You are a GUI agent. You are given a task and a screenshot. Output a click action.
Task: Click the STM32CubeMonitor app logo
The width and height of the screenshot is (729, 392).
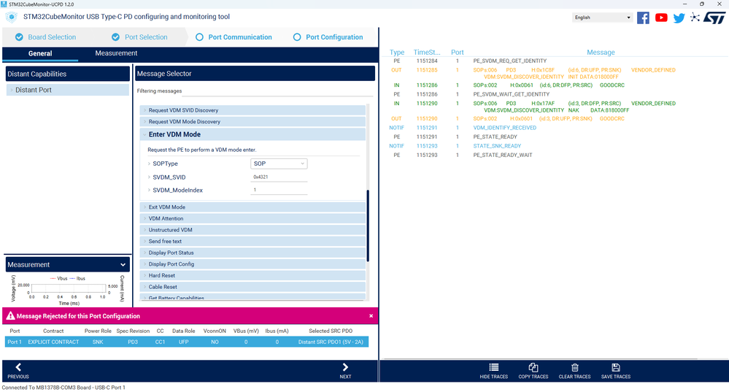11,18
